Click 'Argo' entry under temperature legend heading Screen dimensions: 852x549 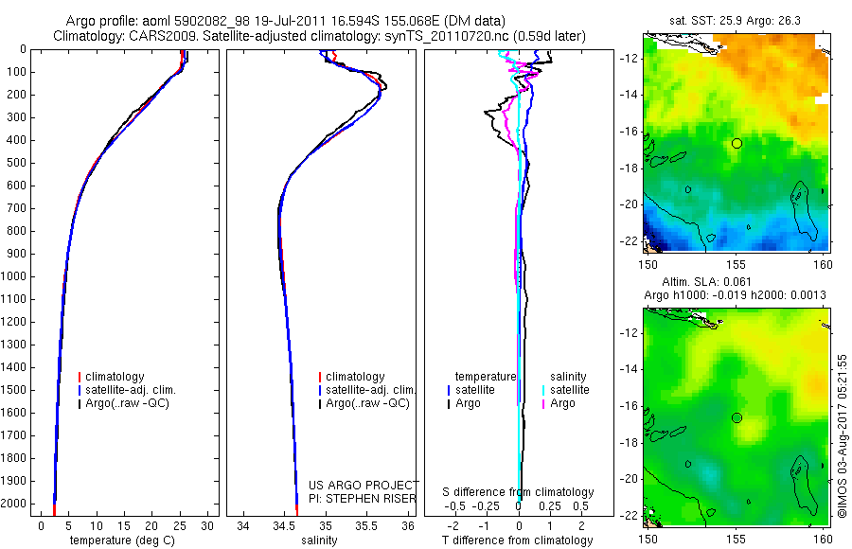point(468,403)
